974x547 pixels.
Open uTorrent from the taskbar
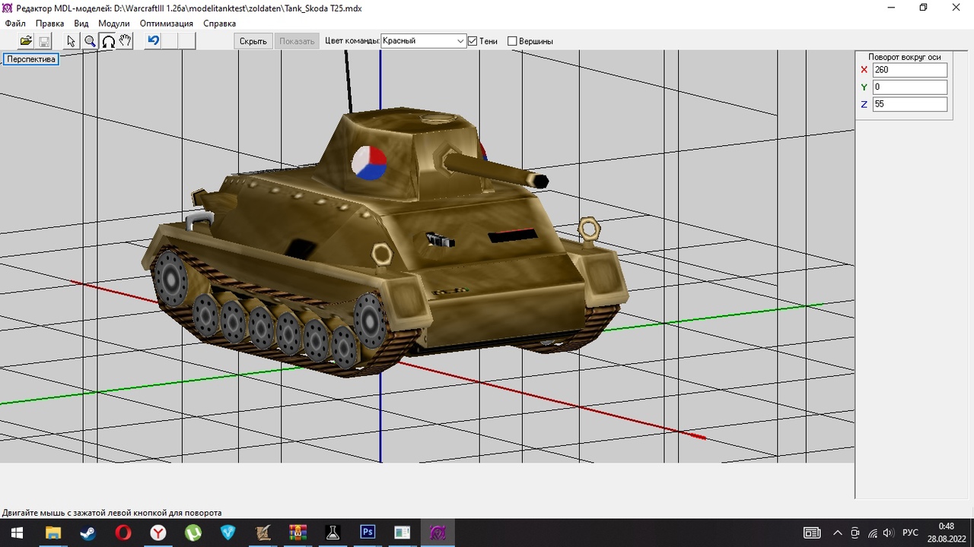193,533
